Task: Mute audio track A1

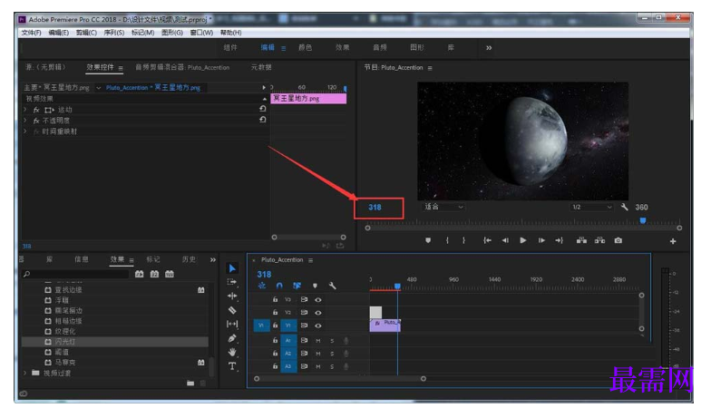Action: pos(317,341)
